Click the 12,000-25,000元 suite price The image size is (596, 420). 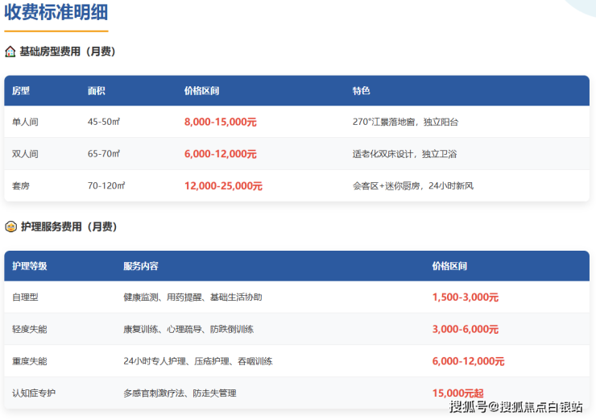tap(223, 185)
